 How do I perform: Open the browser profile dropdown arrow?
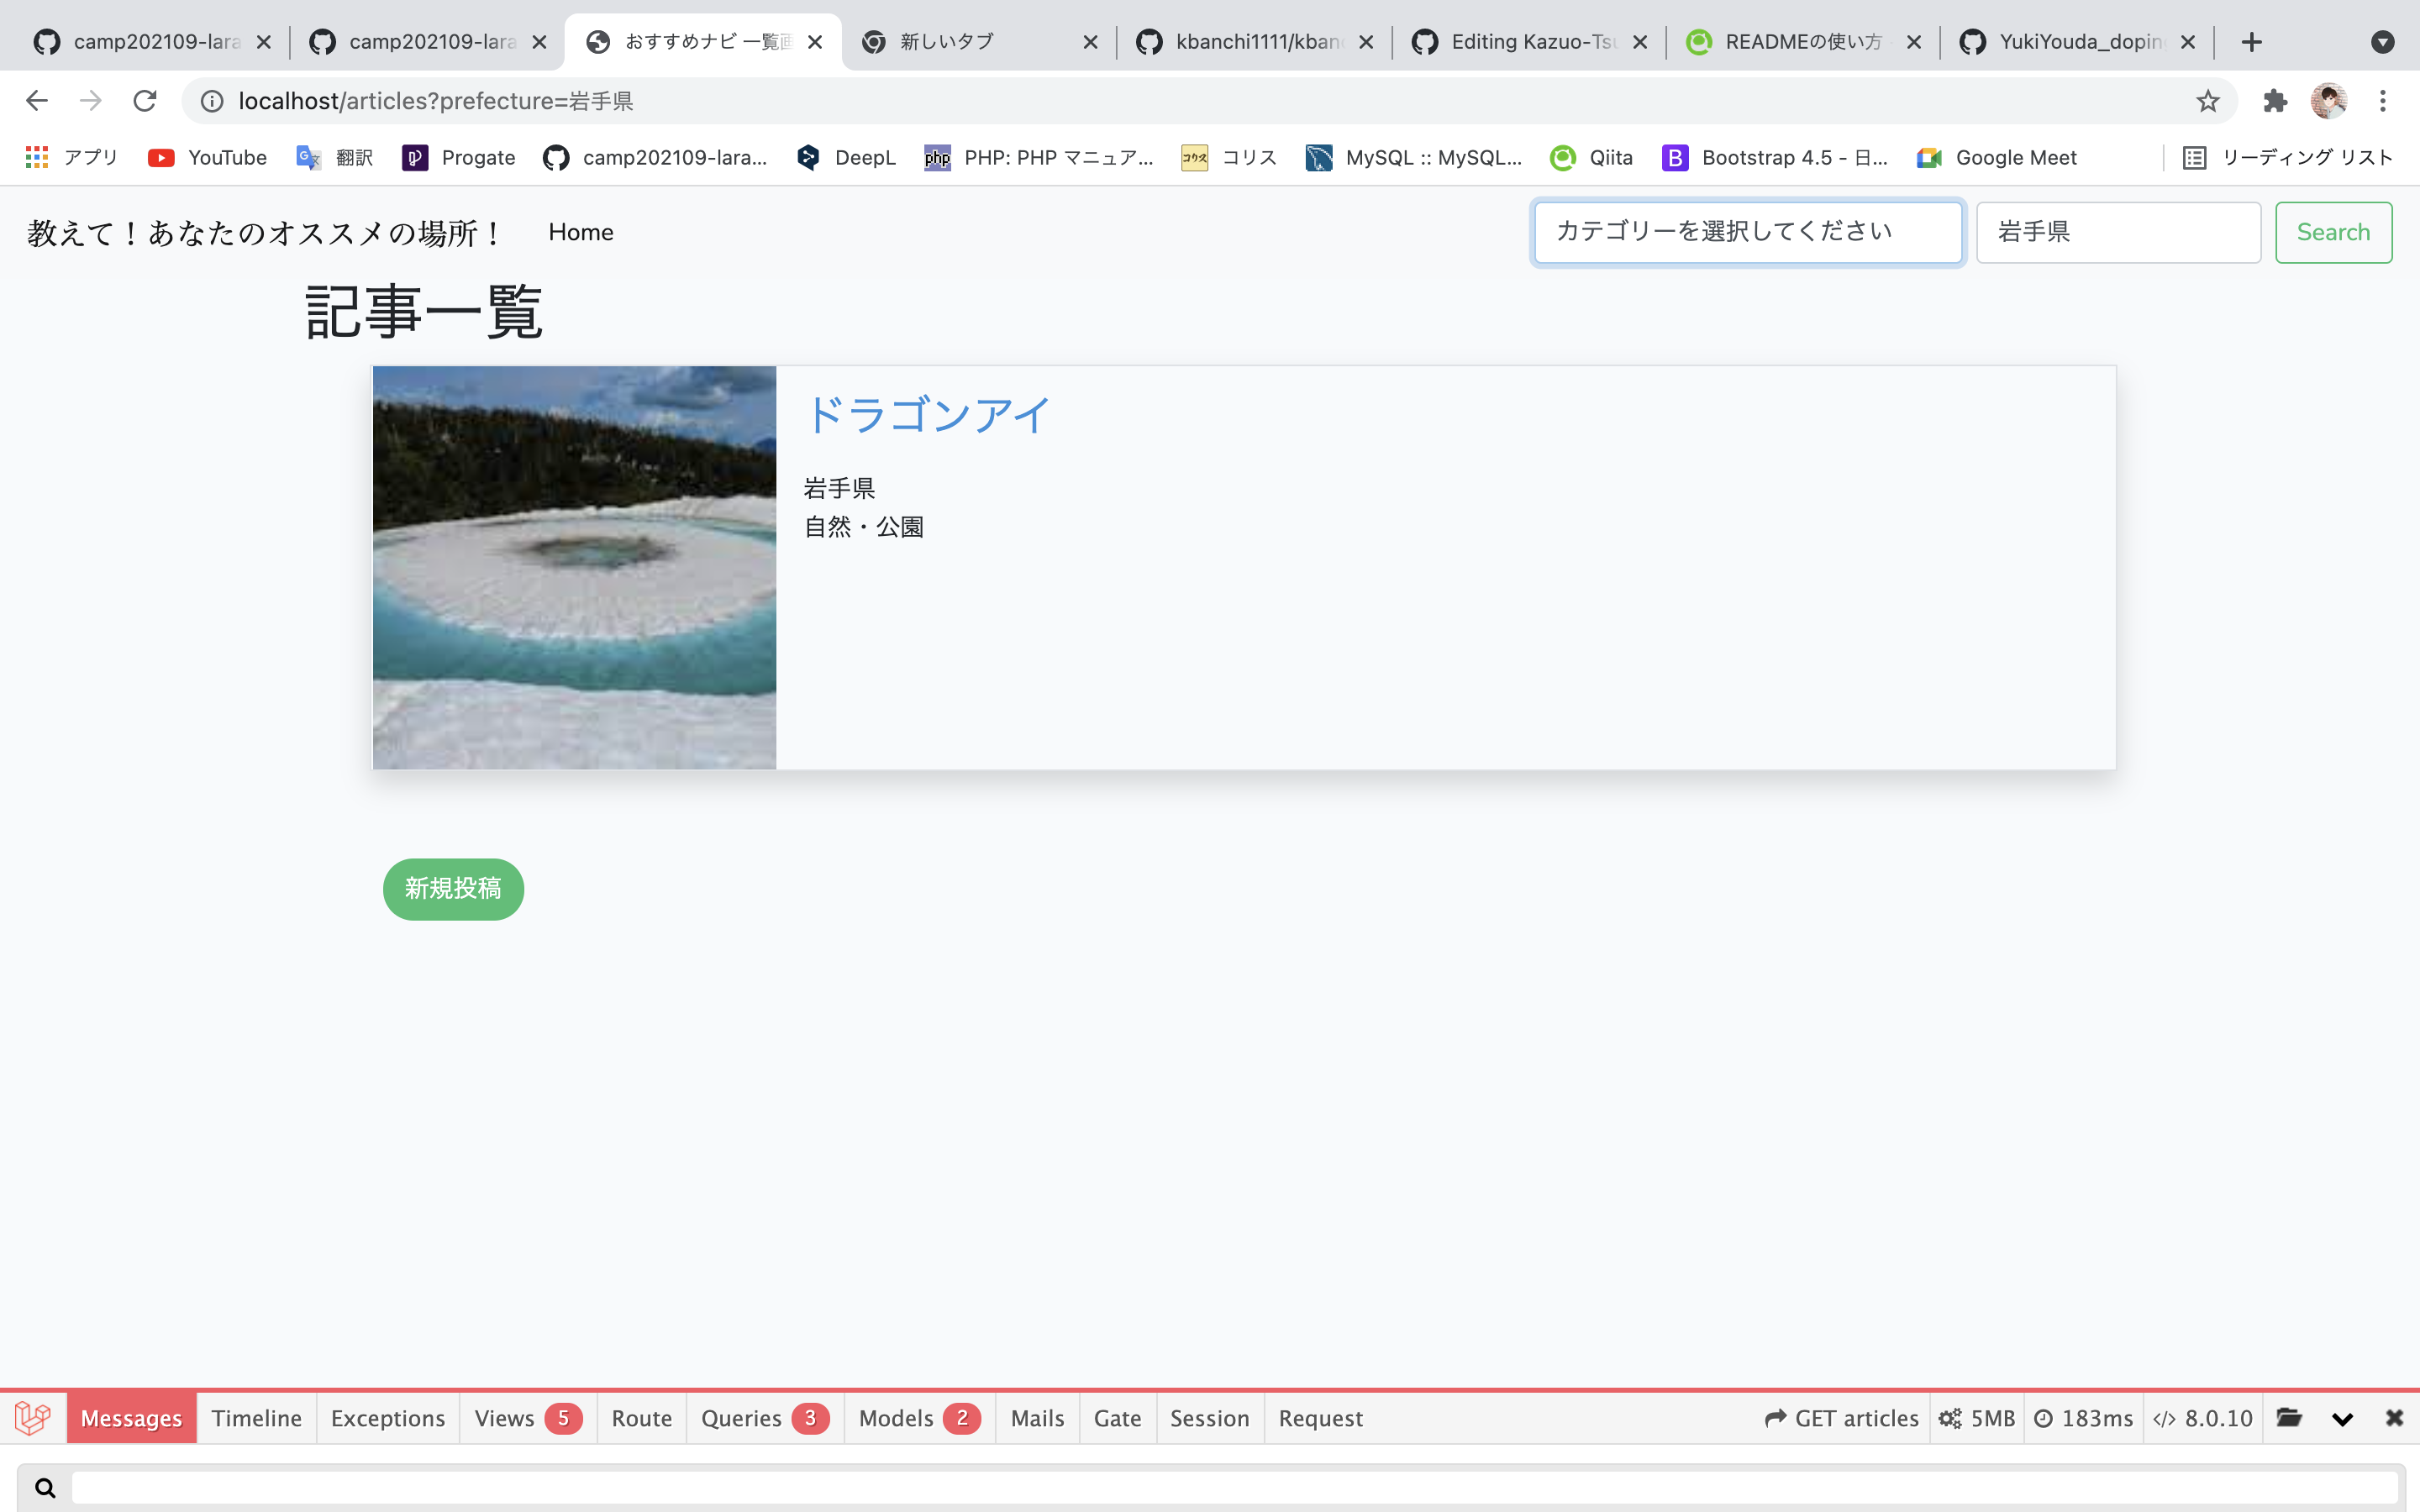2384,41
